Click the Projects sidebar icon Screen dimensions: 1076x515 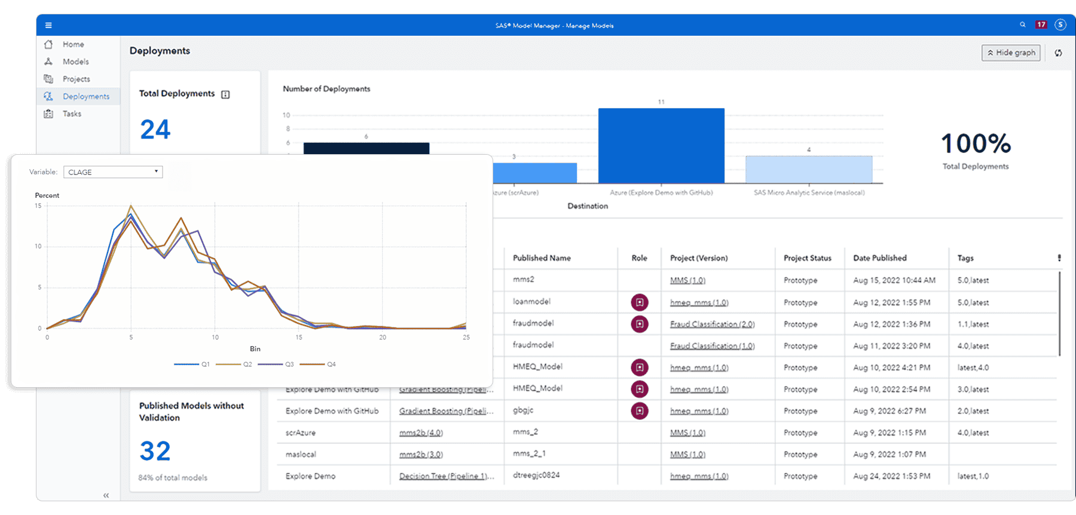[48, 79]
